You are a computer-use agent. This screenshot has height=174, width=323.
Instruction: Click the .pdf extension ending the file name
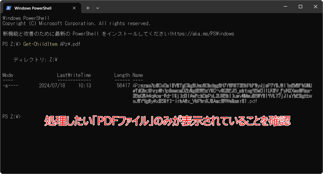(x=252, y=101)
